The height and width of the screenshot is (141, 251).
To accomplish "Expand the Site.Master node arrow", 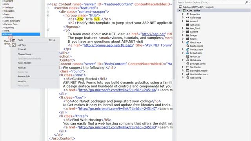I will tap(183, 67).
